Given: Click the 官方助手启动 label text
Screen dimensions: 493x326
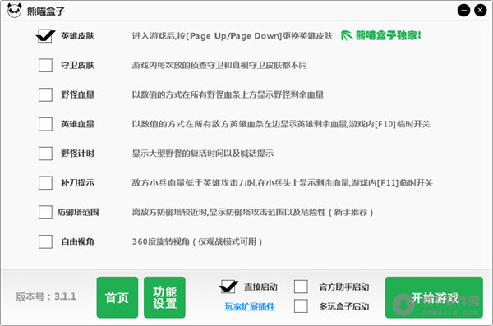Looking at the screenshot, I should click(344, 287).
